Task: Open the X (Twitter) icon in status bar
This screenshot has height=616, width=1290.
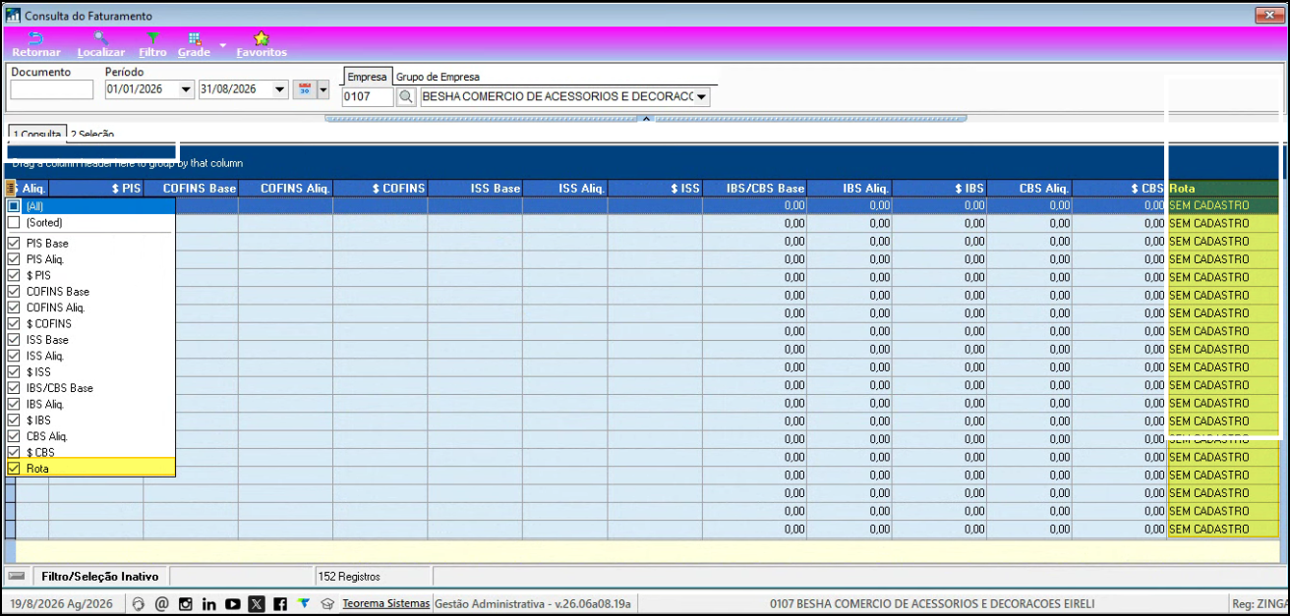Action: [257, 603]
